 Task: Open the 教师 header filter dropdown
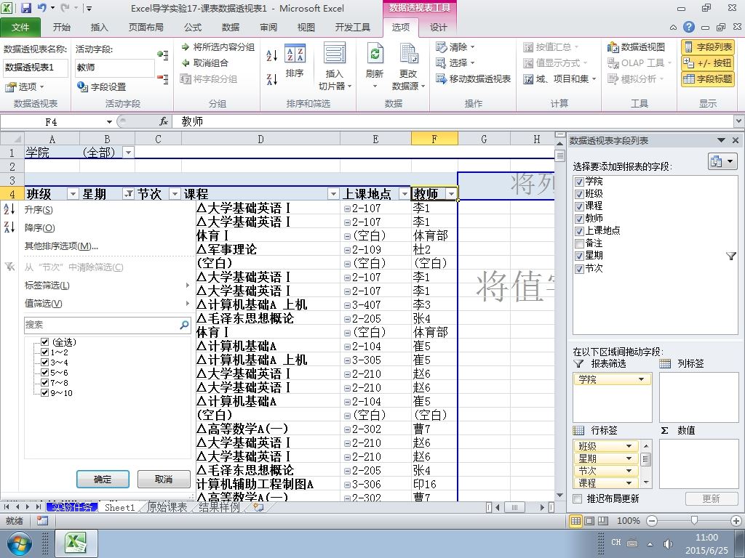coord(451,193)
